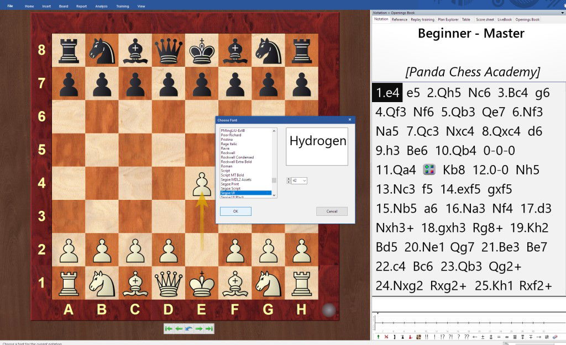566x345 pixels.
Task: Open the font size 42 dropdown
Action: [x=303, y=181]
